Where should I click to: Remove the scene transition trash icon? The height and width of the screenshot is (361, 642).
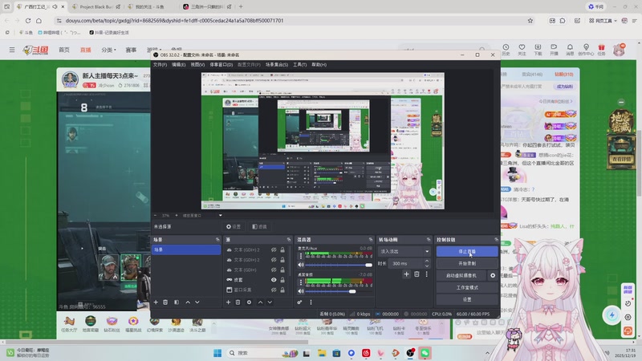(x=416, y=274)
